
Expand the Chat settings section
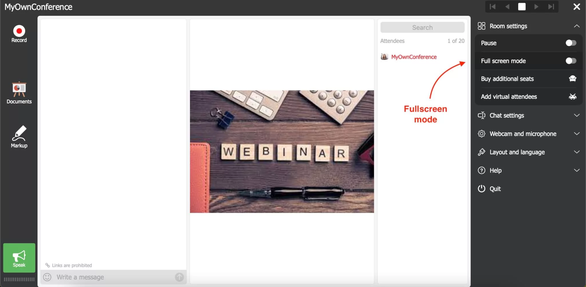click(x=529, y=115)
